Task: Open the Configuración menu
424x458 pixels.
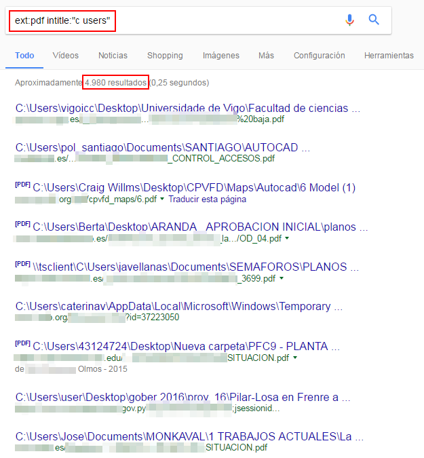Action: tap(319, 56)
